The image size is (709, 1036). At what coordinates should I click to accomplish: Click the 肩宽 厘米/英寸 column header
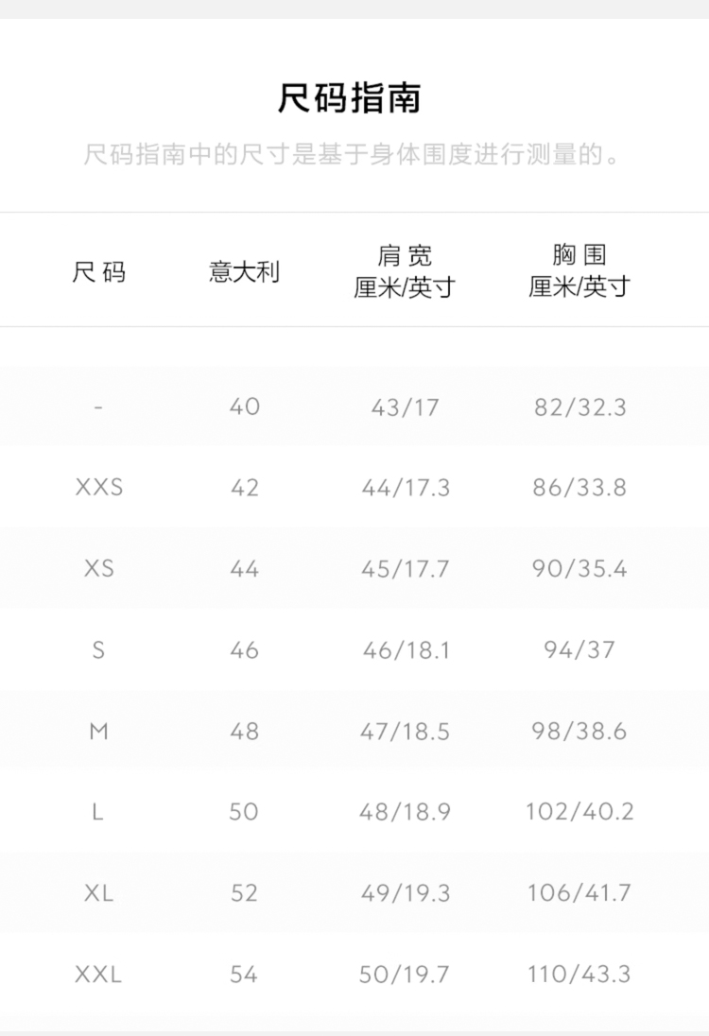[x=405, y=271]
